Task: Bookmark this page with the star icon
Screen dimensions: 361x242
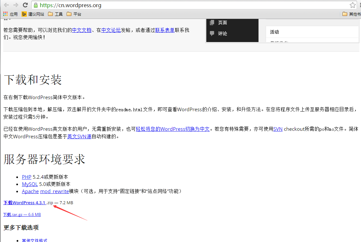Action: (x=353, y=5)
